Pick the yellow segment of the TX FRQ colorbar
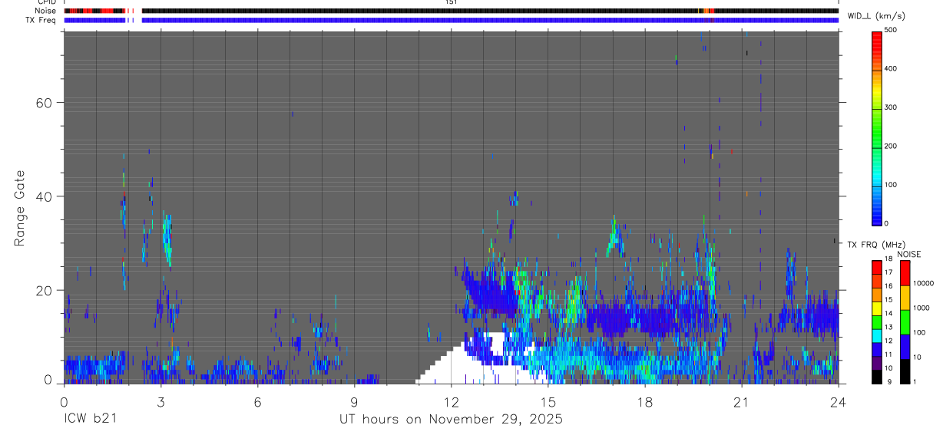Screen dimensions: 943x435 876,308
